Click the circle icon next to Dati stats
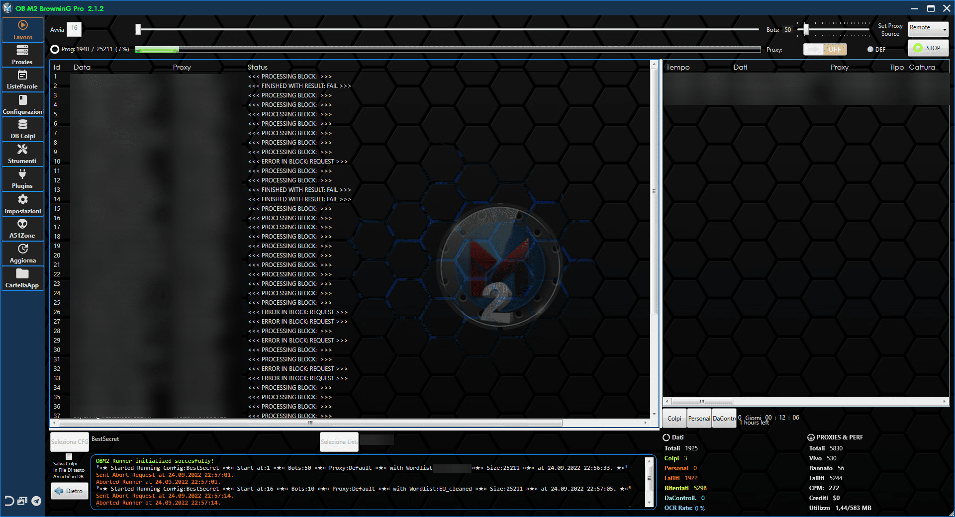The width and height of the screenshot is (955, 517). tap(667, 437)
